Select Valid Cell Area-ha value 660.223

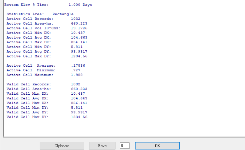click(x=79, y=89)
